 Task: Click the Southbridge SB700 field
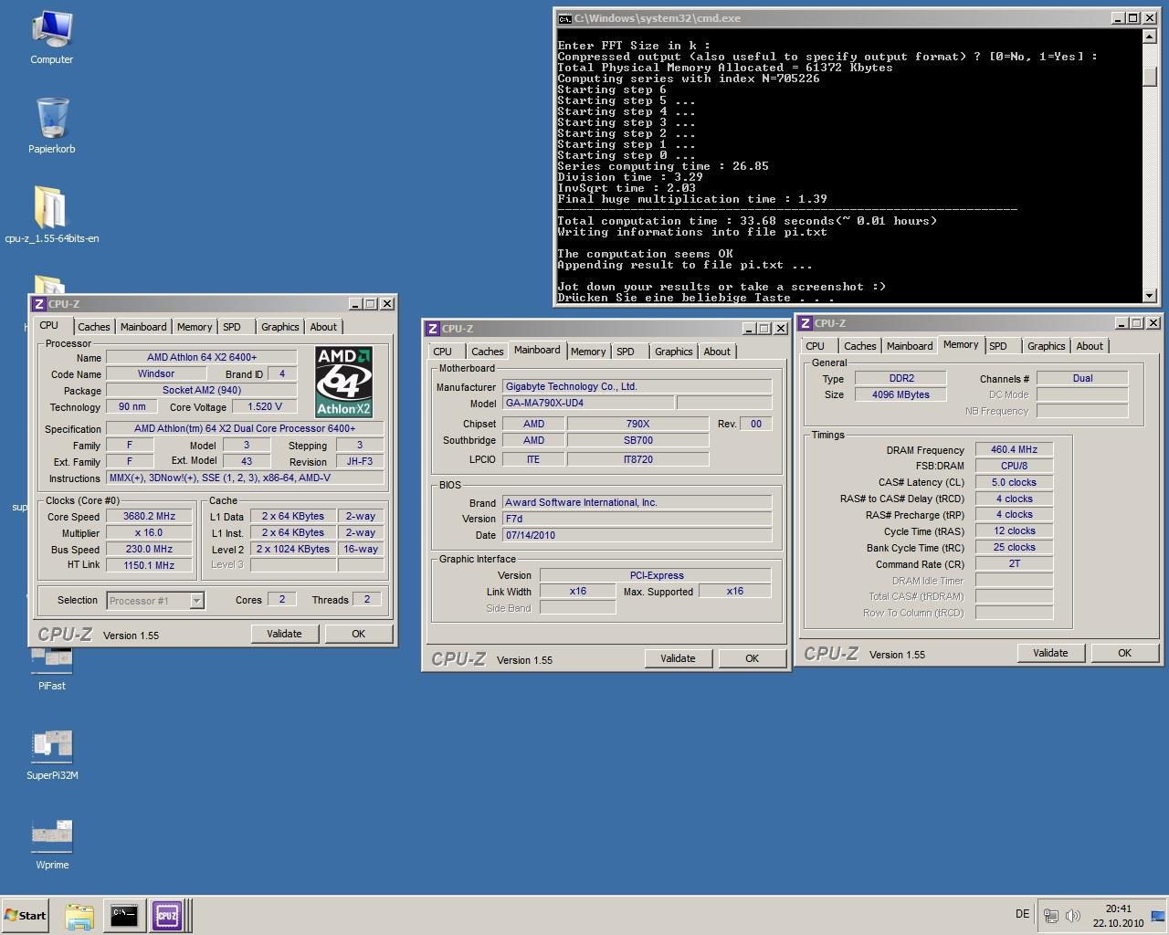(637, 441)
